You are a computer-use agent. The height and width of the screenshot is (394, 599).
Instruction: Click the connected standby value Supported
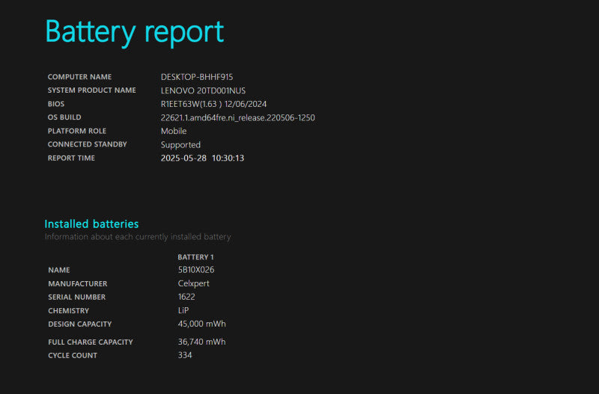point(180,145)
